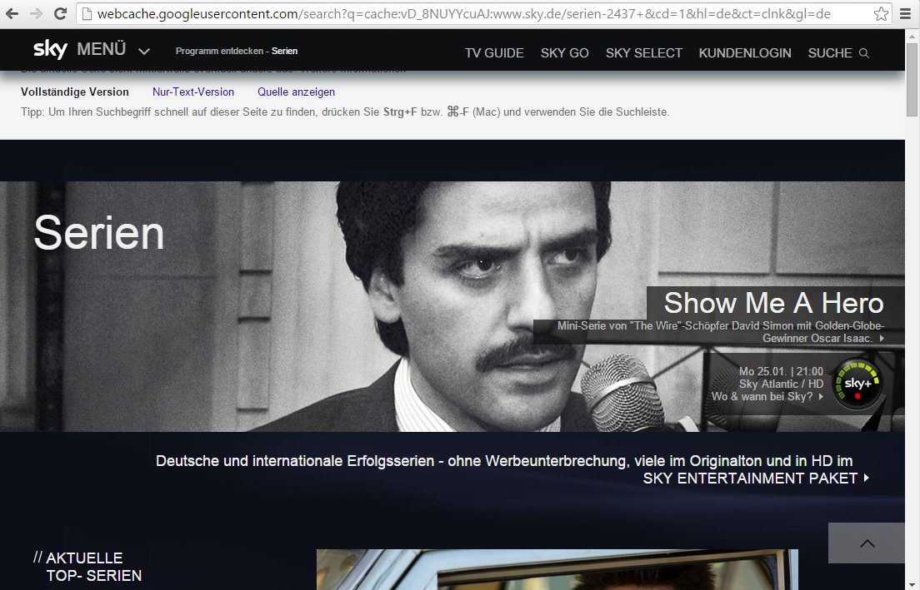The image size is (920, 590).
Task: Open SKY GO
Action: (564, 53)
